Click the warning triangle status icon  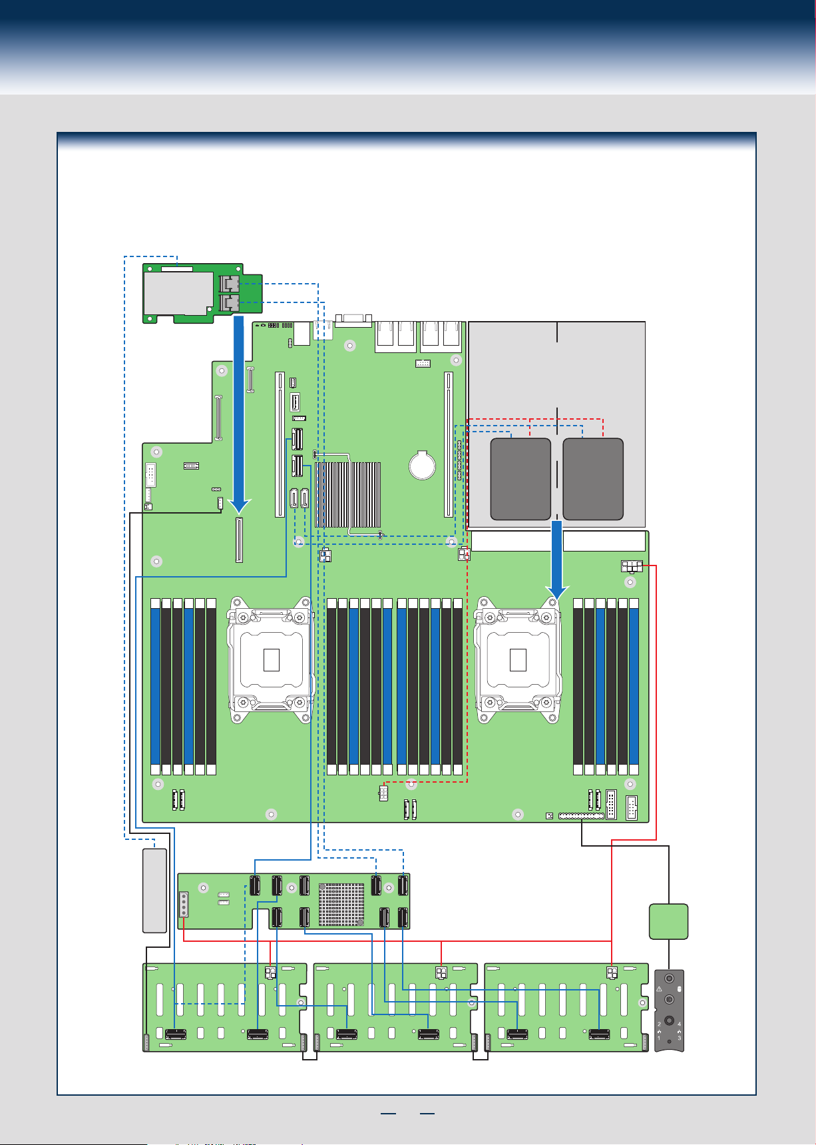pos(659,989)
